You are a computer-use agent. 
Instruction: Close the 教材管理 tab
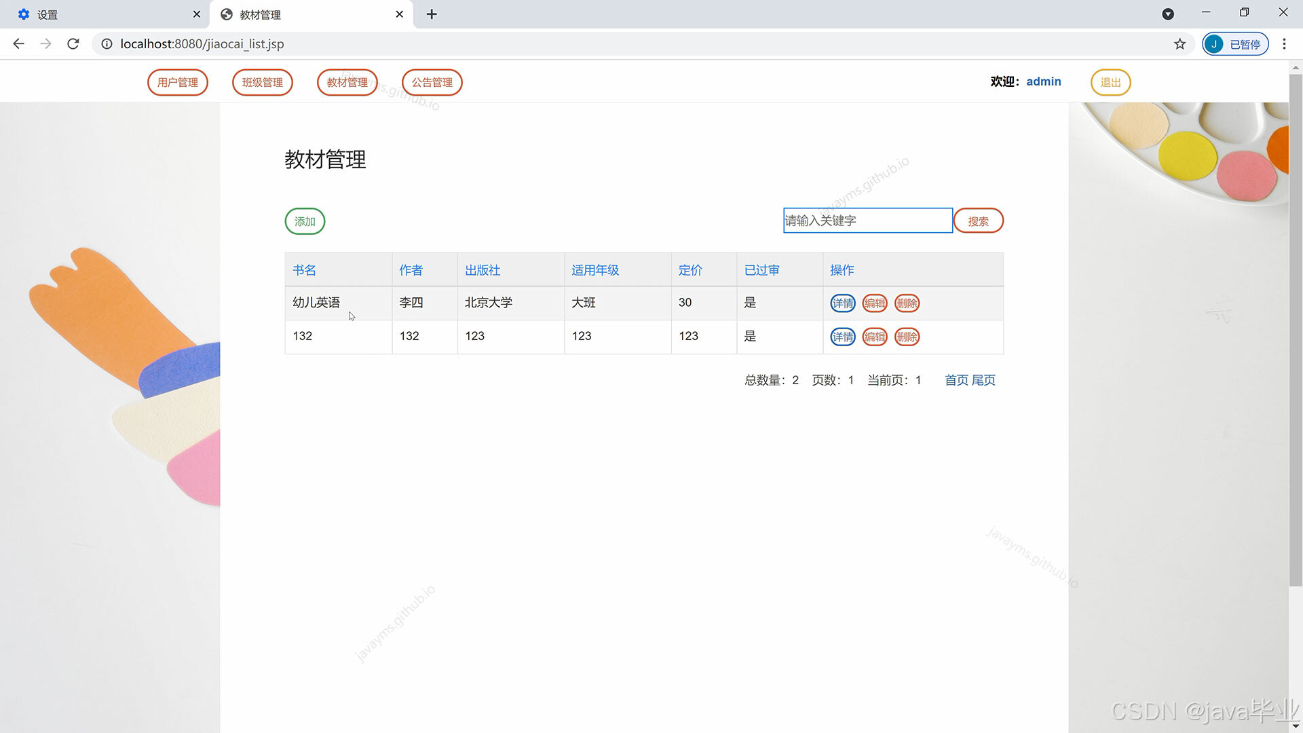click(400, 14)
